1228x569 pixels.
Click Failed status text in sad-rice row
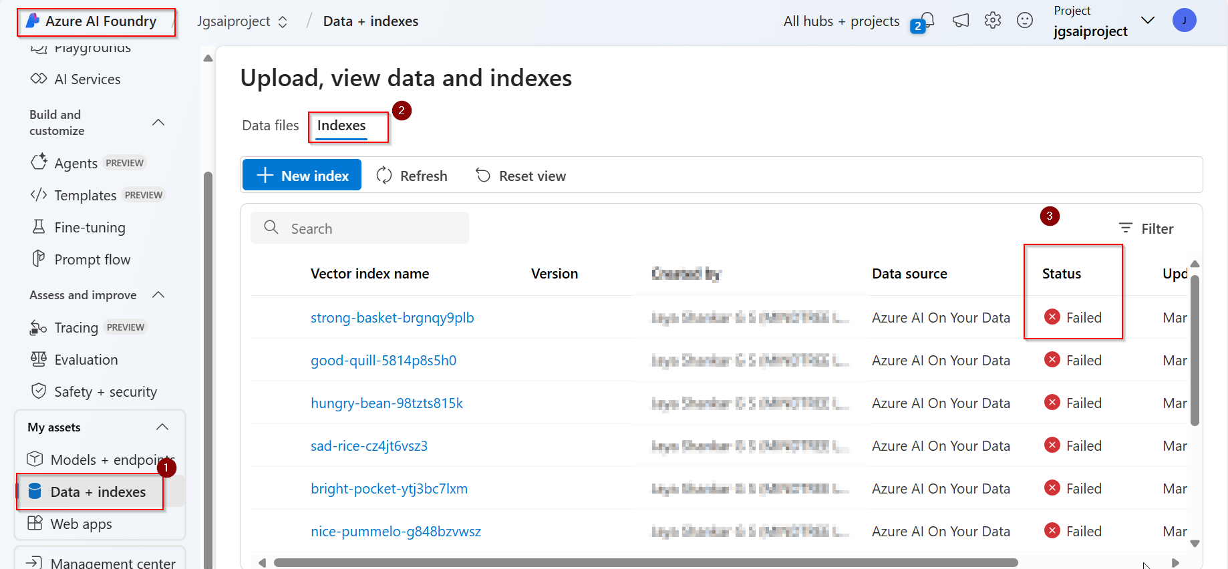(x=1084, y=446)
